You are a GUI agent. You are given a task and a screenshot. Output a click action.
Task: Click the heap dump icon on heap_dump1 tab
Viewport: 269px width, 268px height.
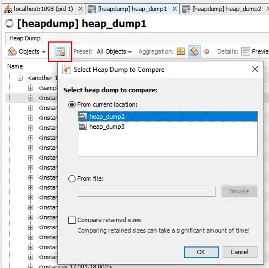click(x=92, y=9)
